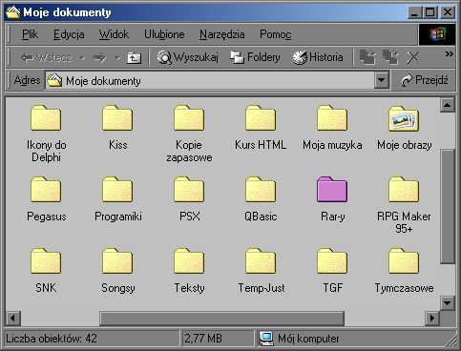This screenshot has width=461, height=351.
Task: Open the Plik menu
Action: (30, 34)
